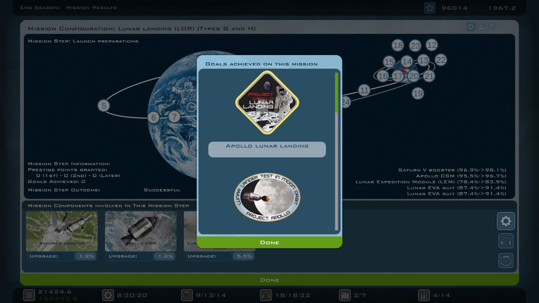Select mission step marker 22

(x=441, y=60)
